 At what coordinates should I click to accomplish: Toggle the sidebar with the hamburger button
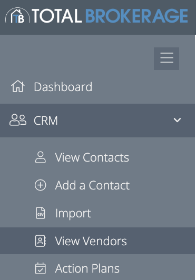166,58
